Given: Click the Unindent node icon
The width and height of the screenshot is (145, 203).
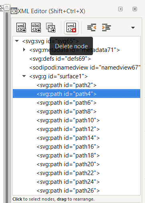Looking at the screenshot, I should (x=92, y=28).
